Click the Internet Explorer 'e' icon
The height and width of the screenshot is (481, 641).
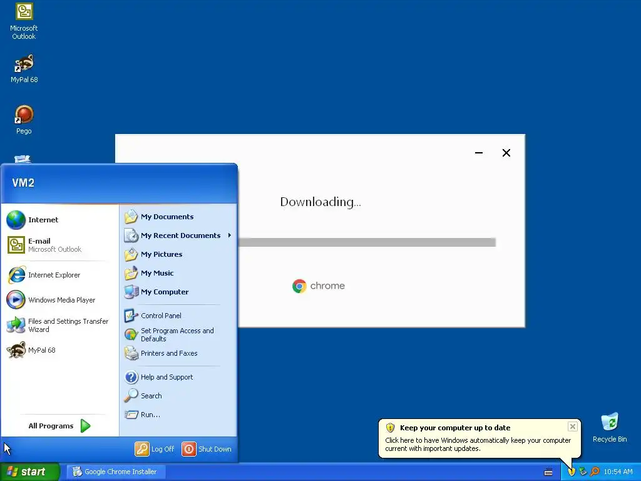[16, 275]
